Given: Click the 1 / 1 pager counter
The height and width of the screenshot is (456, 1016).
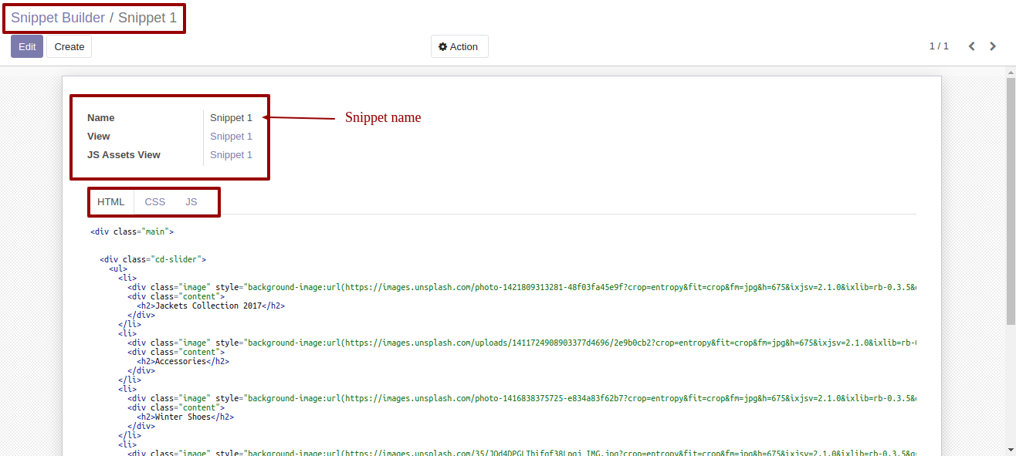Looking at the screenshot, I should [939, 46].
